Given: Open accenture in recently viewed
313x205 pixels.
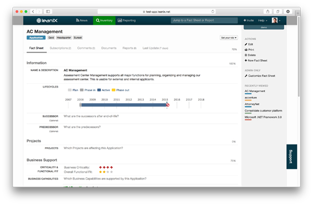Looking at the screenshot, I should 251,98.
